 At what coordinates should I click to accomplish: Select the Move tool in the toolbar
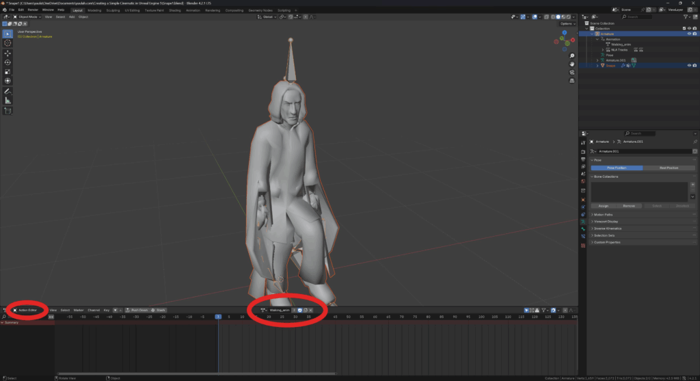pyautogui.click(x=8, y=53)
